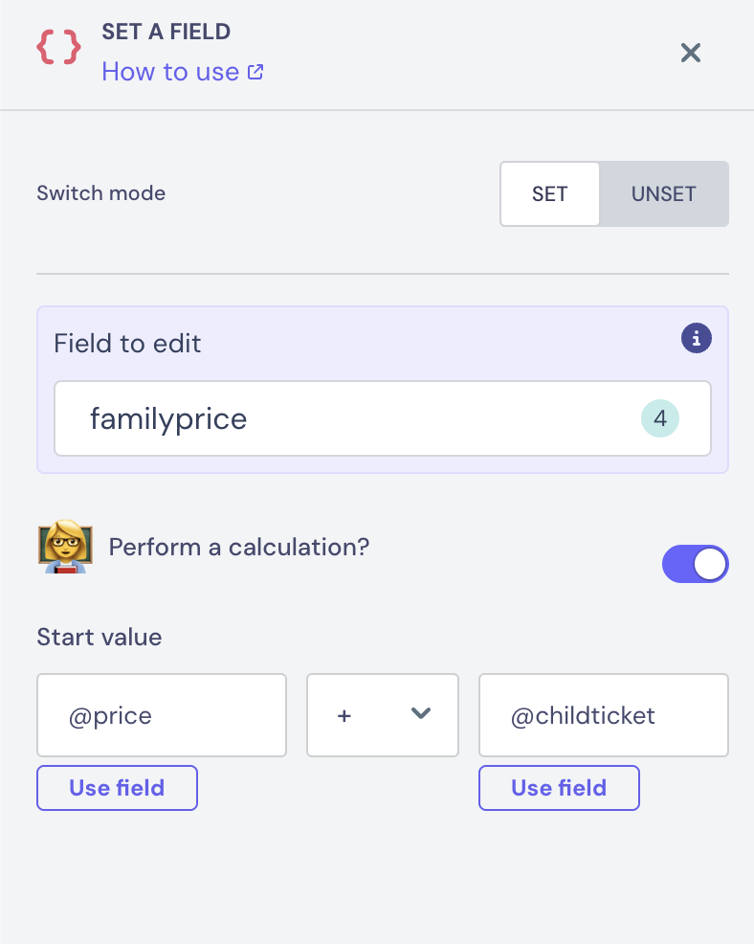Switch mode to UNSET
Image resolution: width=754 pixels, height=944 pixels.
663,193
